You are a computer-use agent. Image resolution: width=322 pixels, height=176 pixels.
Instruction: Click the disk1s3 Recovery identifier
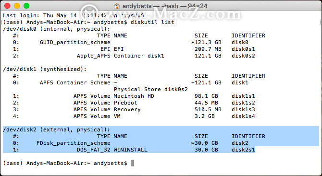243,109
